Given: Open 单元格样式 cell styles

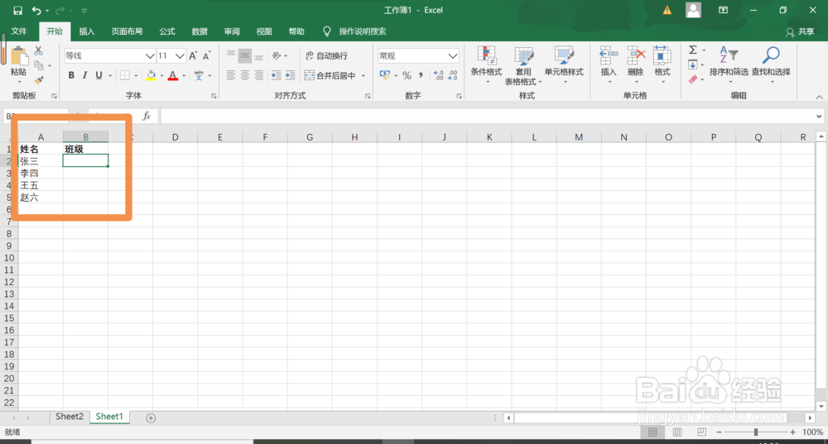Looking at the screenshot, I should (564, 64).
